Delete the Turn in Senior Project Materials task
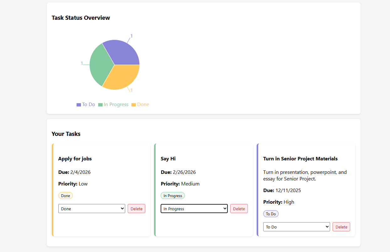 [x=341, y=227]
